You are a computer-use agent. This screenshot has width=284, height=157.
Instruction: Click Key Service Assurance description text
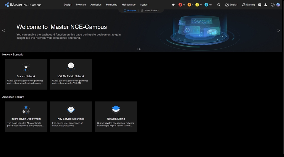click(67, 124)
